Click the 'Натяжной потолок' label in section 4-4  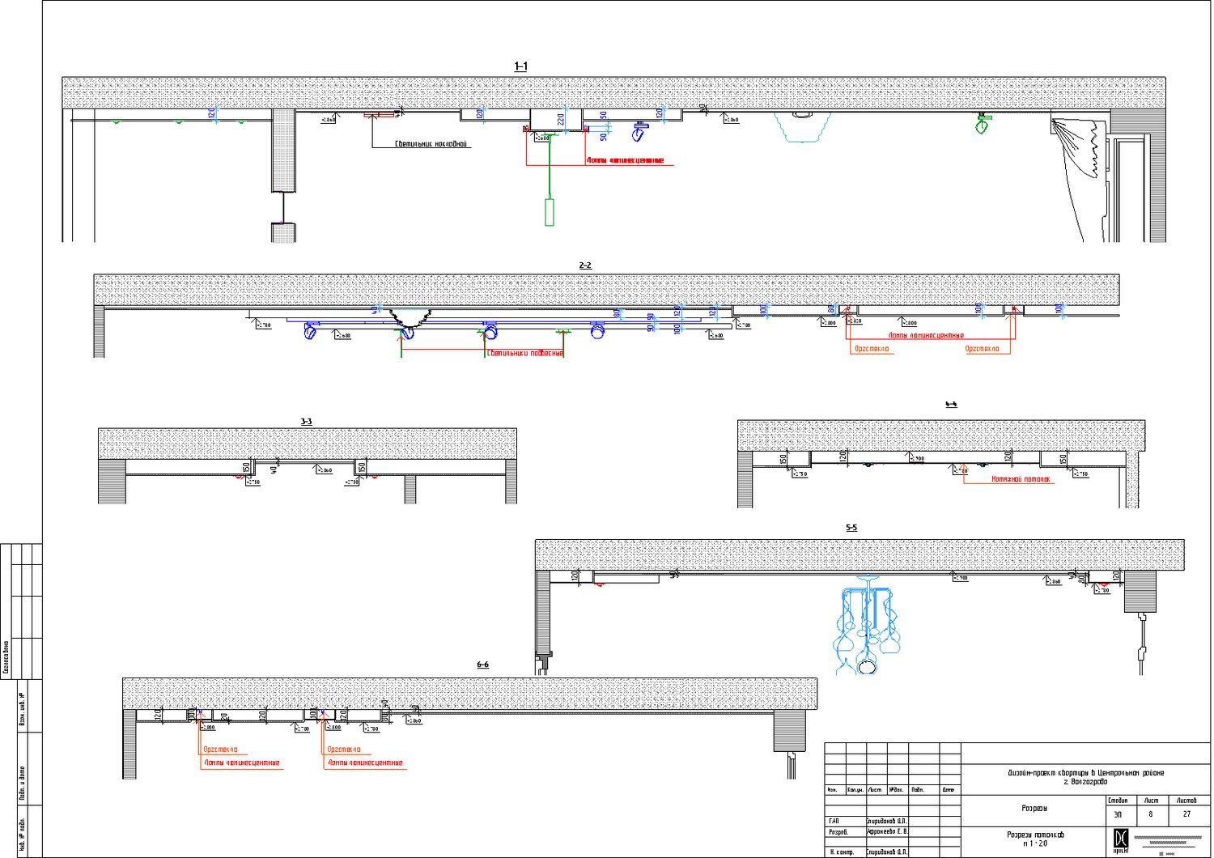(1021, 479)
